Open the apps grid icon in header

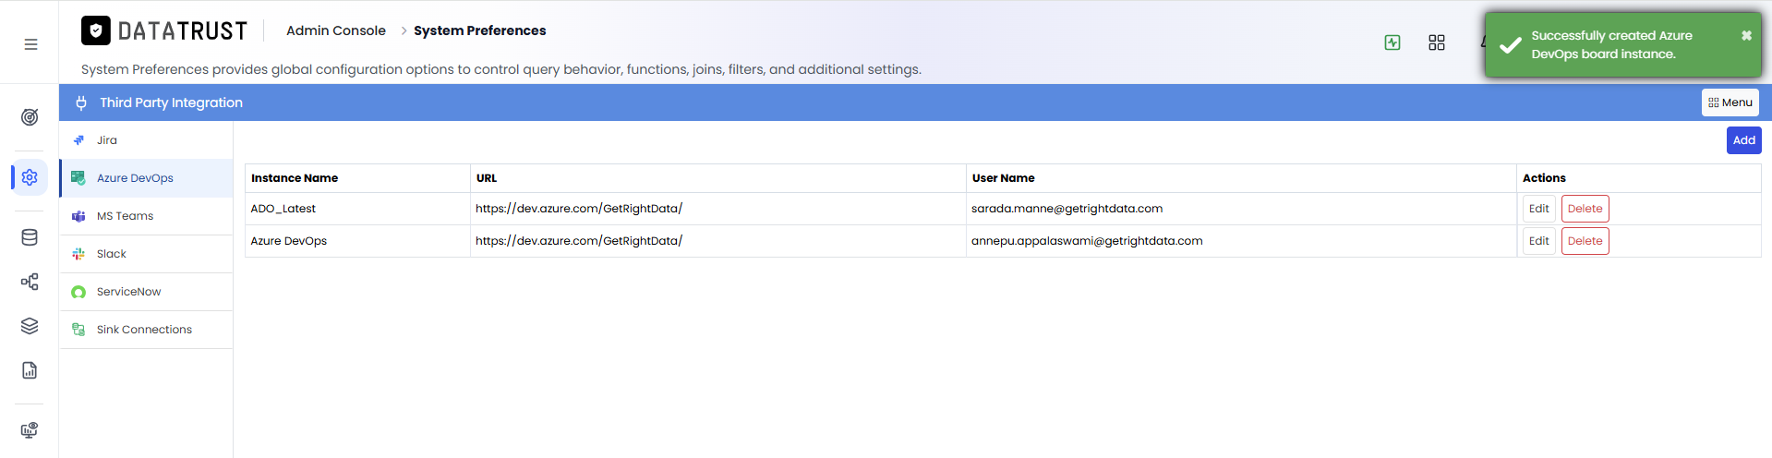coord(1437,42)
